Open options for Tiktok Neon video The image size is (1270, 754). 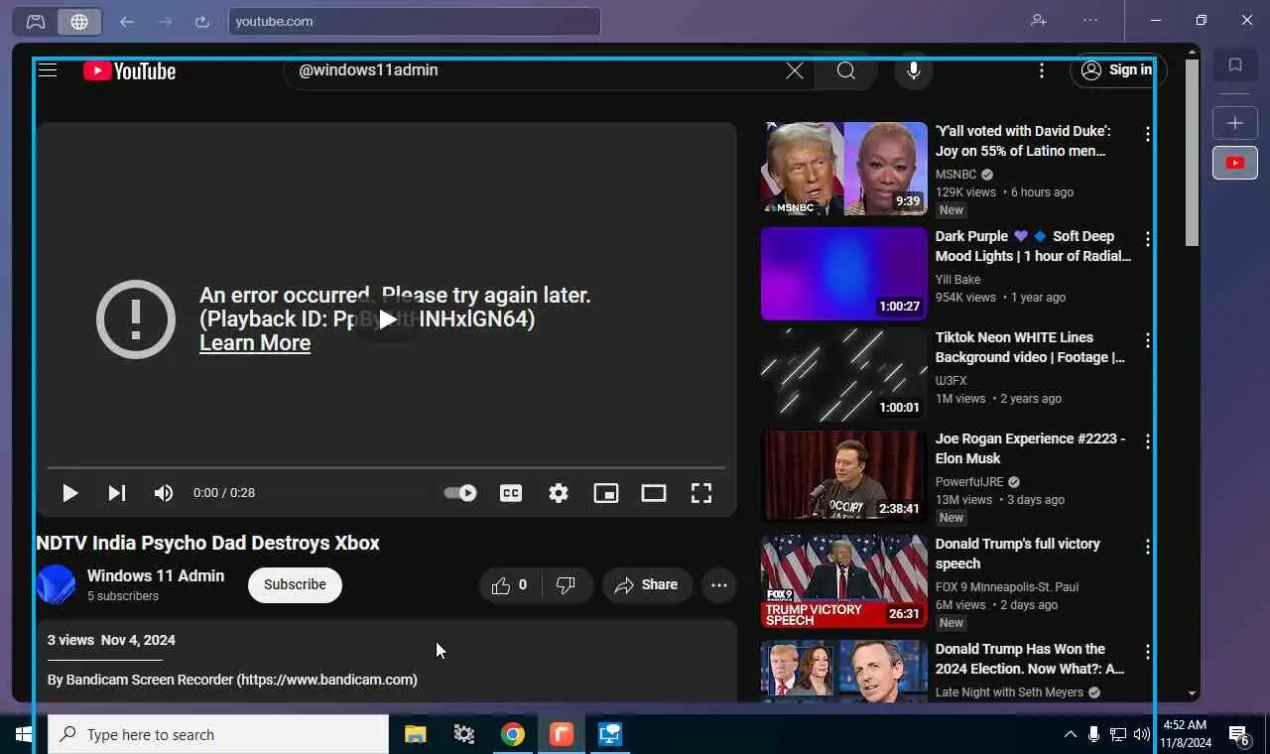click(x=1148, y=340)
